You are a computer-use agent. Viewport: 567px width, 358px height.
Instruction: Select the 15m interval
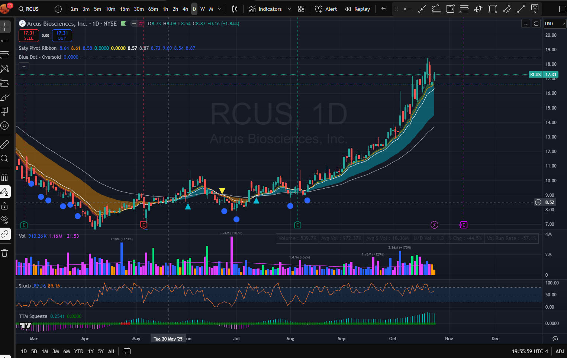125,9
